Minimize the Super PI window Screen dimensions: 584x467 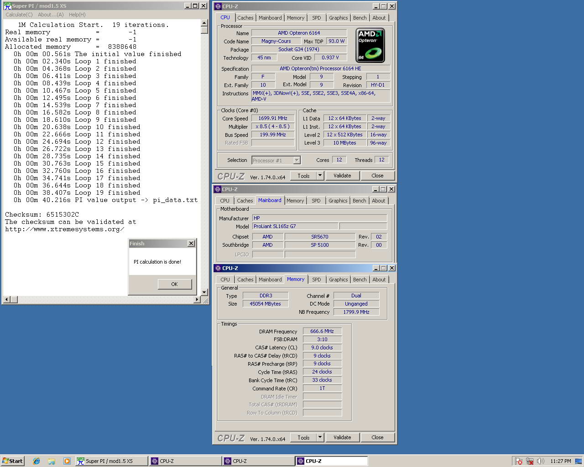coord(188,6)
